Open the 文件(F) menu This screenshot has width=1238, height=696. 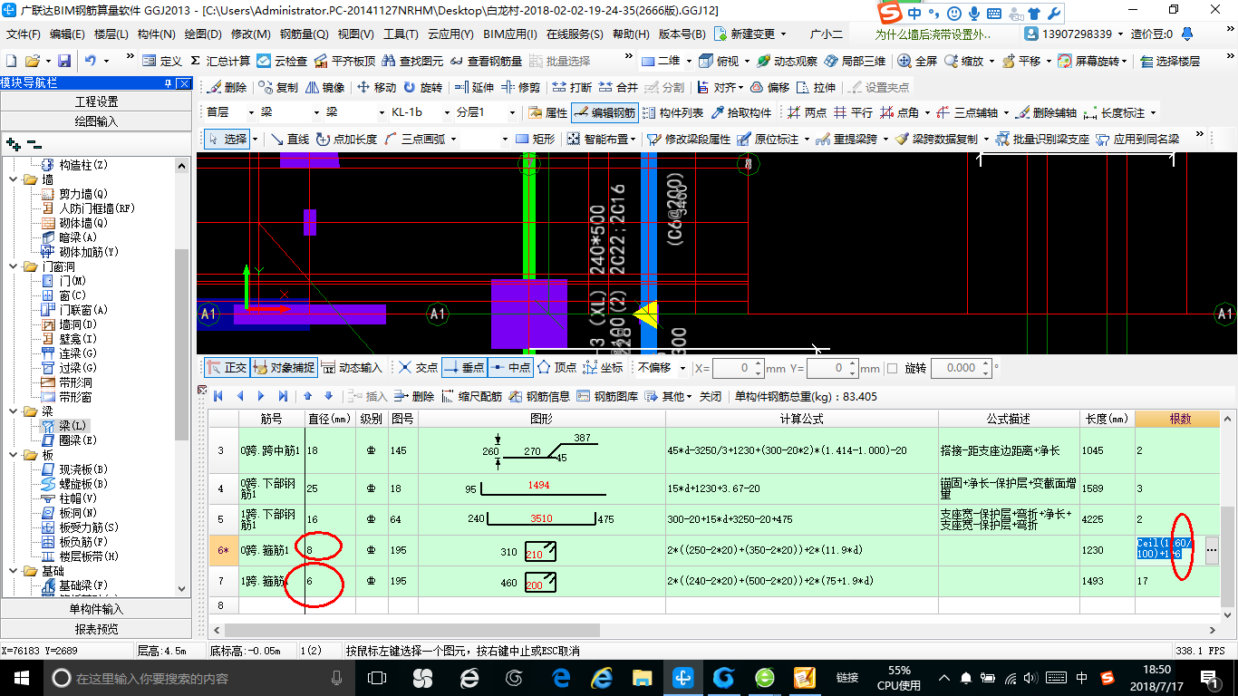24,34
